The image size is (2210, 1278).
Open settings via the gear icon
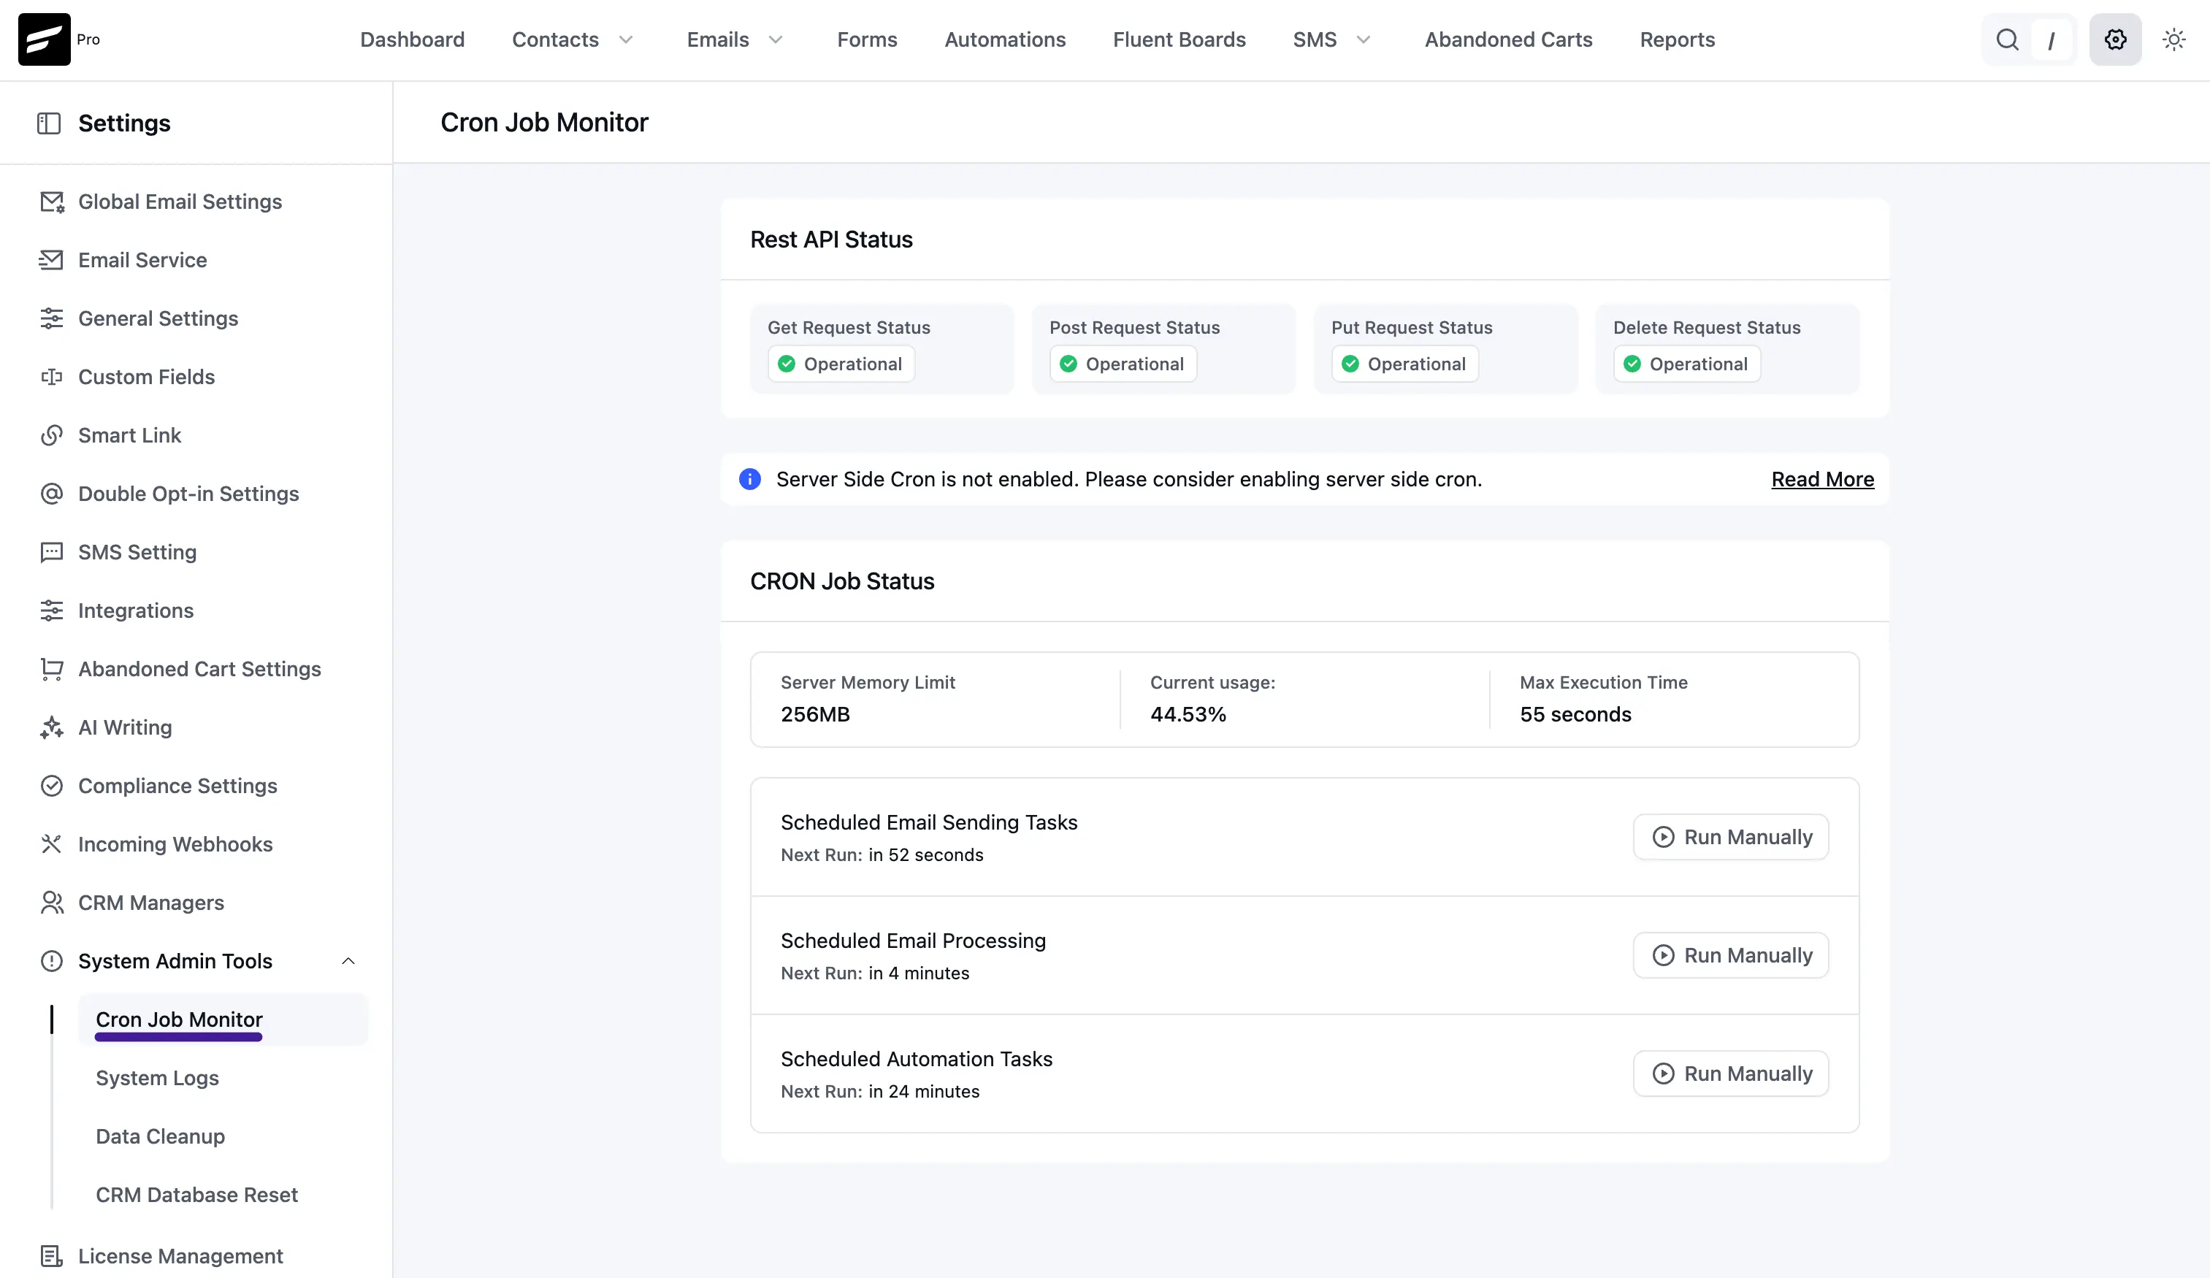point(2115,39)
